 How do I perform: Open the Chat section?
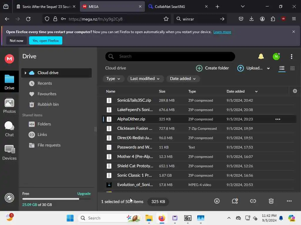(9, 129)
